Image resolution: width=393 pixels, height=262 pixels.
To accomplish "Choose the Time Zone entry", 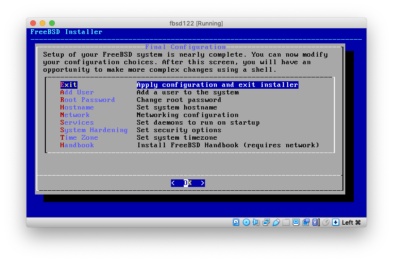I will [79, 138].
